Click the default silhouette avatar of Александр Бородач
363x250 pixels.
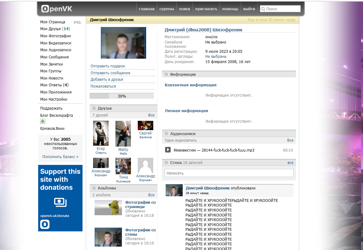pos(146,165)
